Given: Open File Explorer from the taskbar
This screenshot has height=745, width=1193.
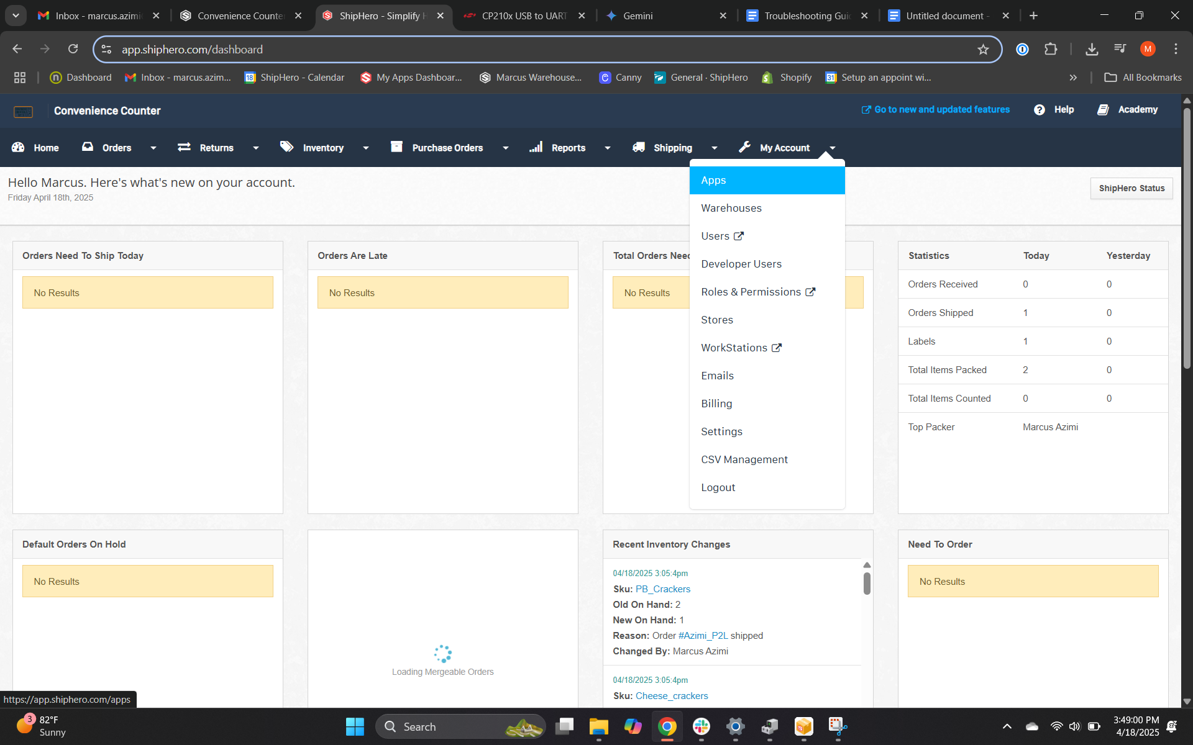Looking at the screenshot, I should (599, 726).
